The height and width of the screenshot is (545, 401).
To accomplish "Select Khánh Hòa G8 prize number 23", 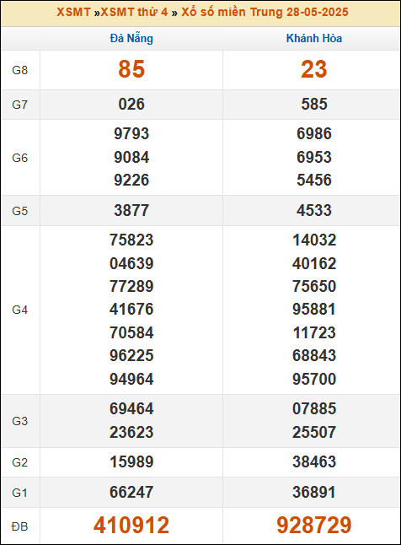I will 314,69.
